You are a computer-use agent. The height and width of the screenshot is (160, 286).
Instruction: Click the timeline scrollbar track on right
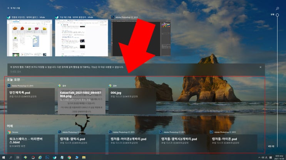(x=277, y=82)
